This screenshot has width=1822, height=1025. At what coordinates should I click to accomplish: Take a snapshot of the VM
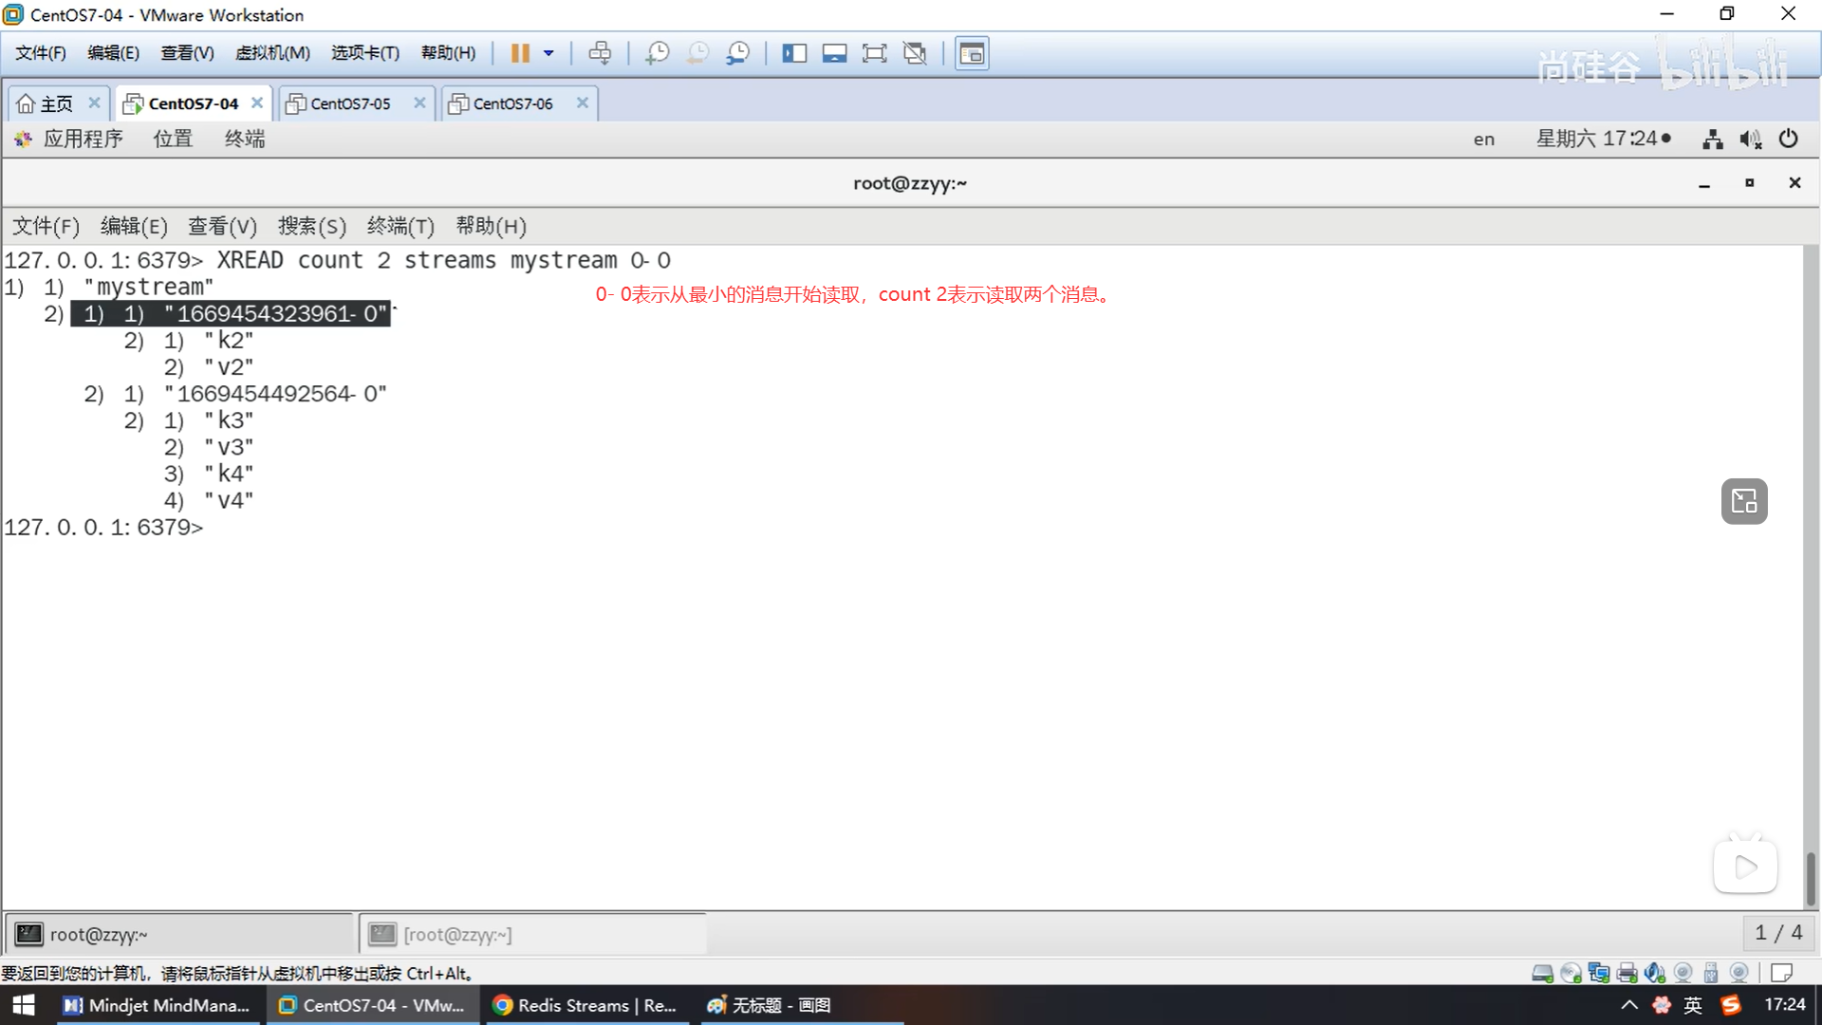tap(657, 53)
